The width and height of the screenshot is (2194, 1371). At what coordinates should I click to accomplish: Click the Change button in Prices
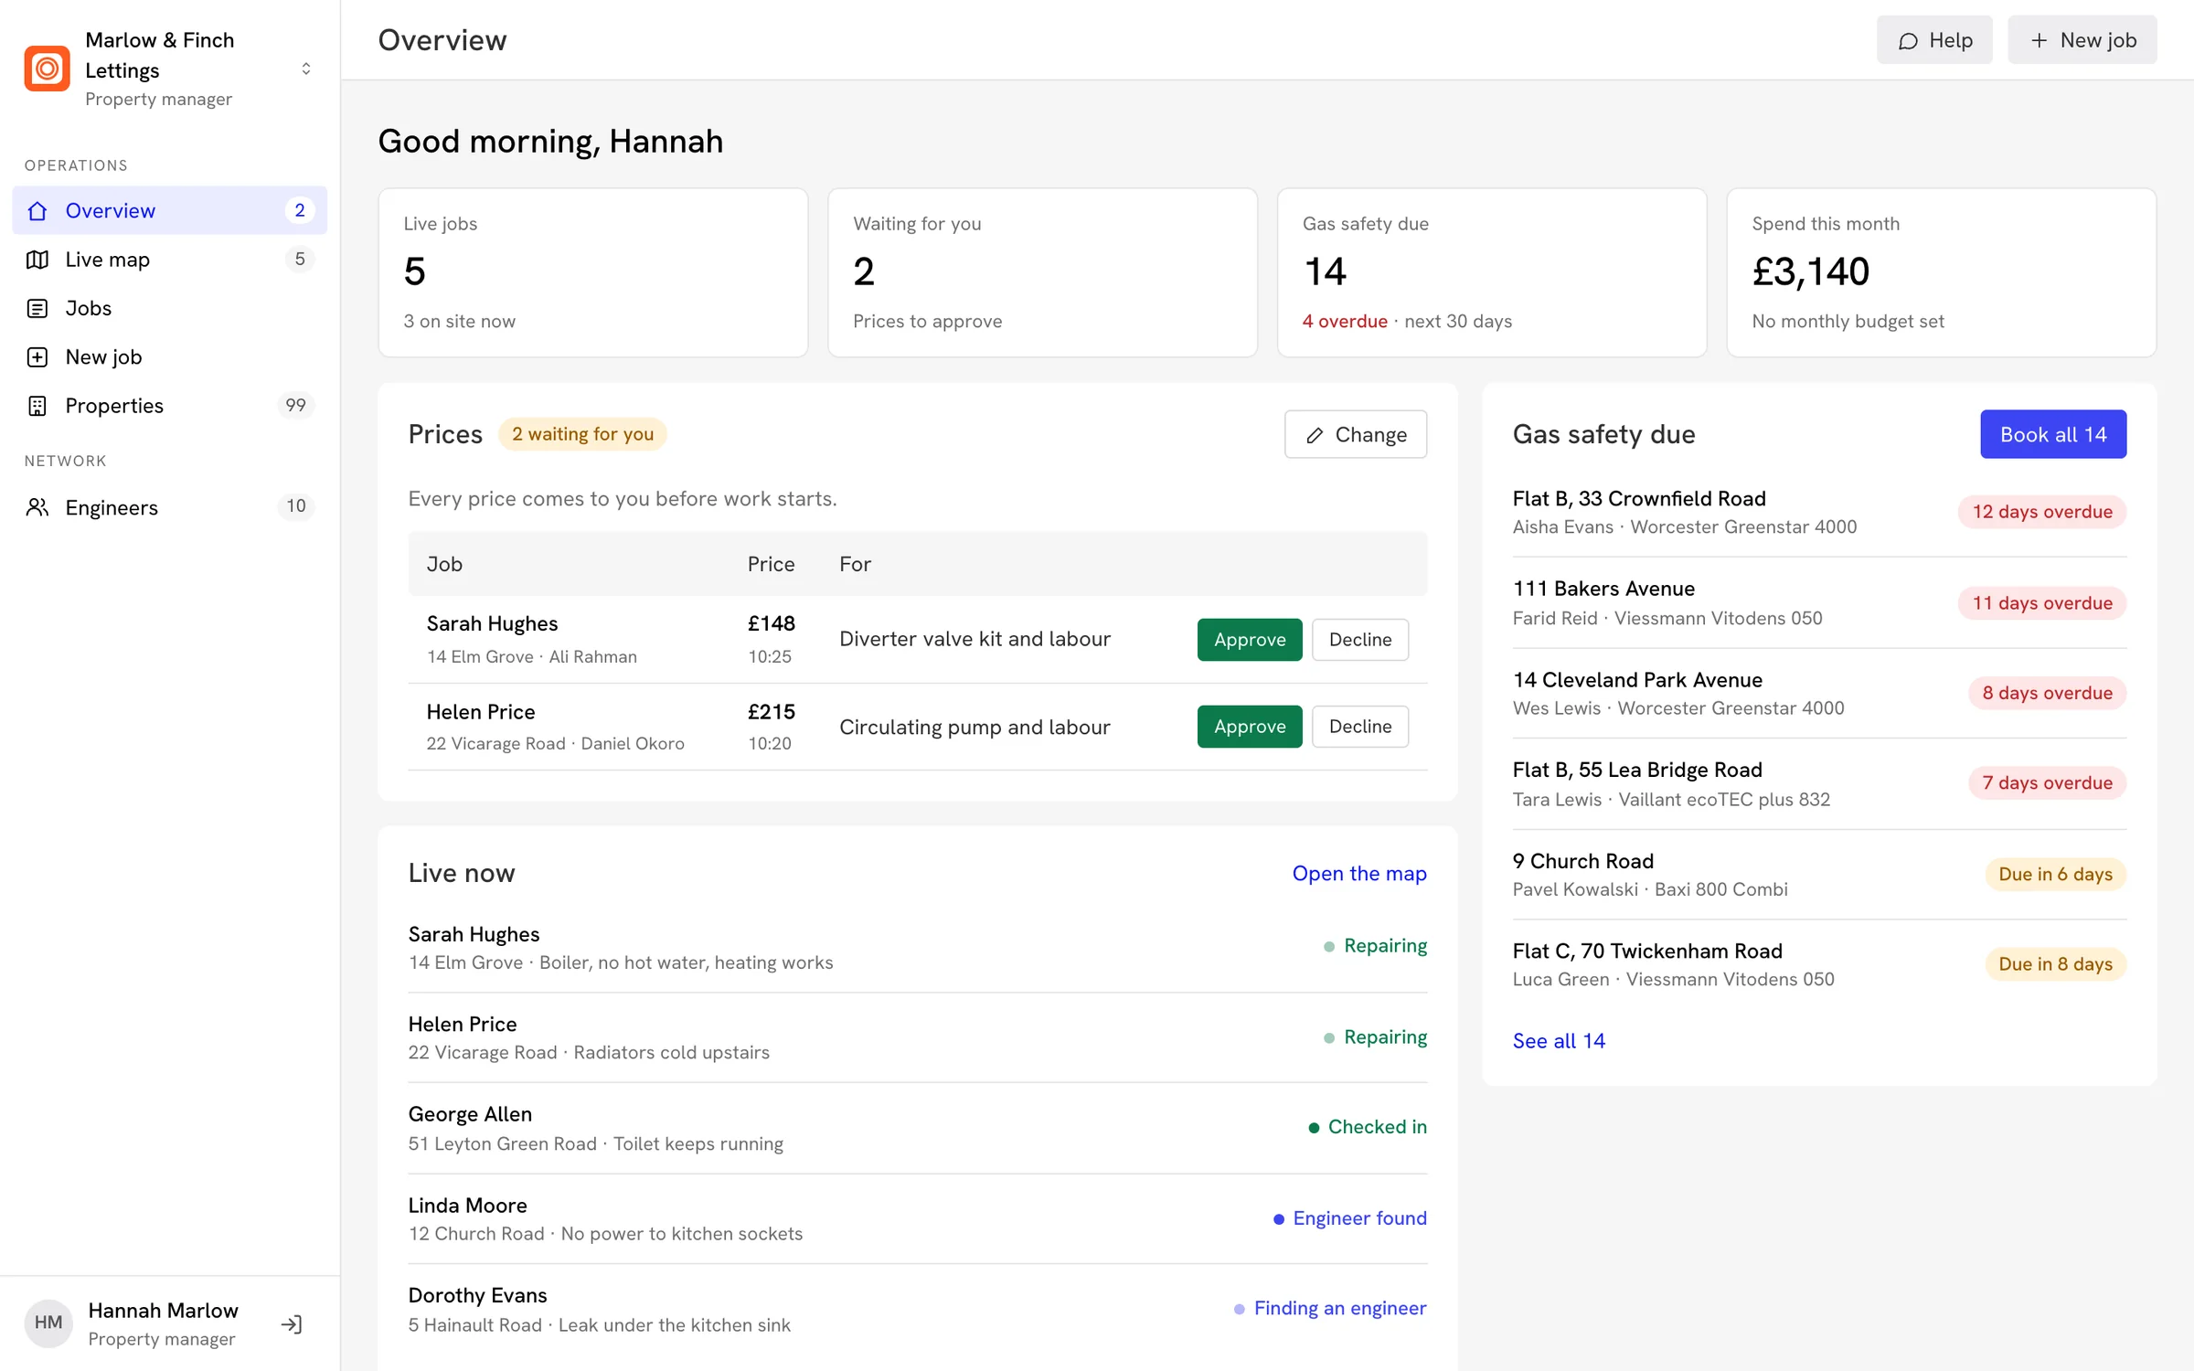[x=1355, y=434]
